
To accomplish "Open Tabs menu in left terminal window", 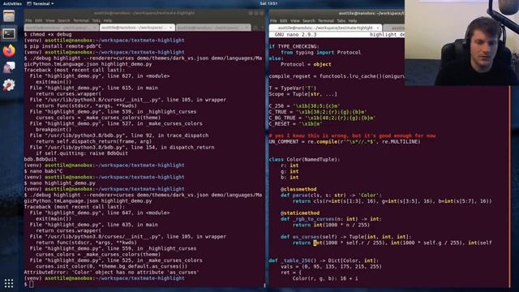I will (97, 20).
